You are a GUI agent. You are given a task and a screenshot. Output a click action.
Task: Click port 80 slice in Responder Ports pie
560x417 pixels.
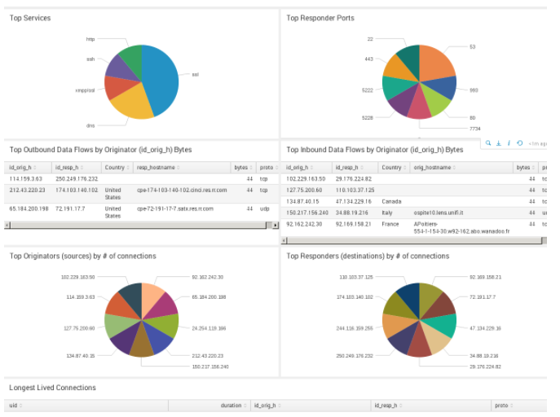(438, 102)
